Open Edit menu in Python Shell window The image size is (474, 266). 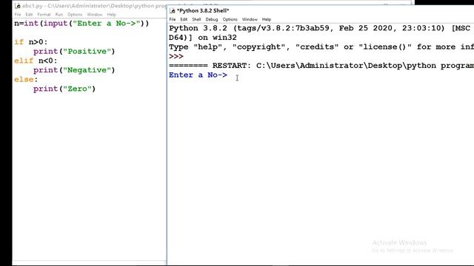[x=184, y=19]
